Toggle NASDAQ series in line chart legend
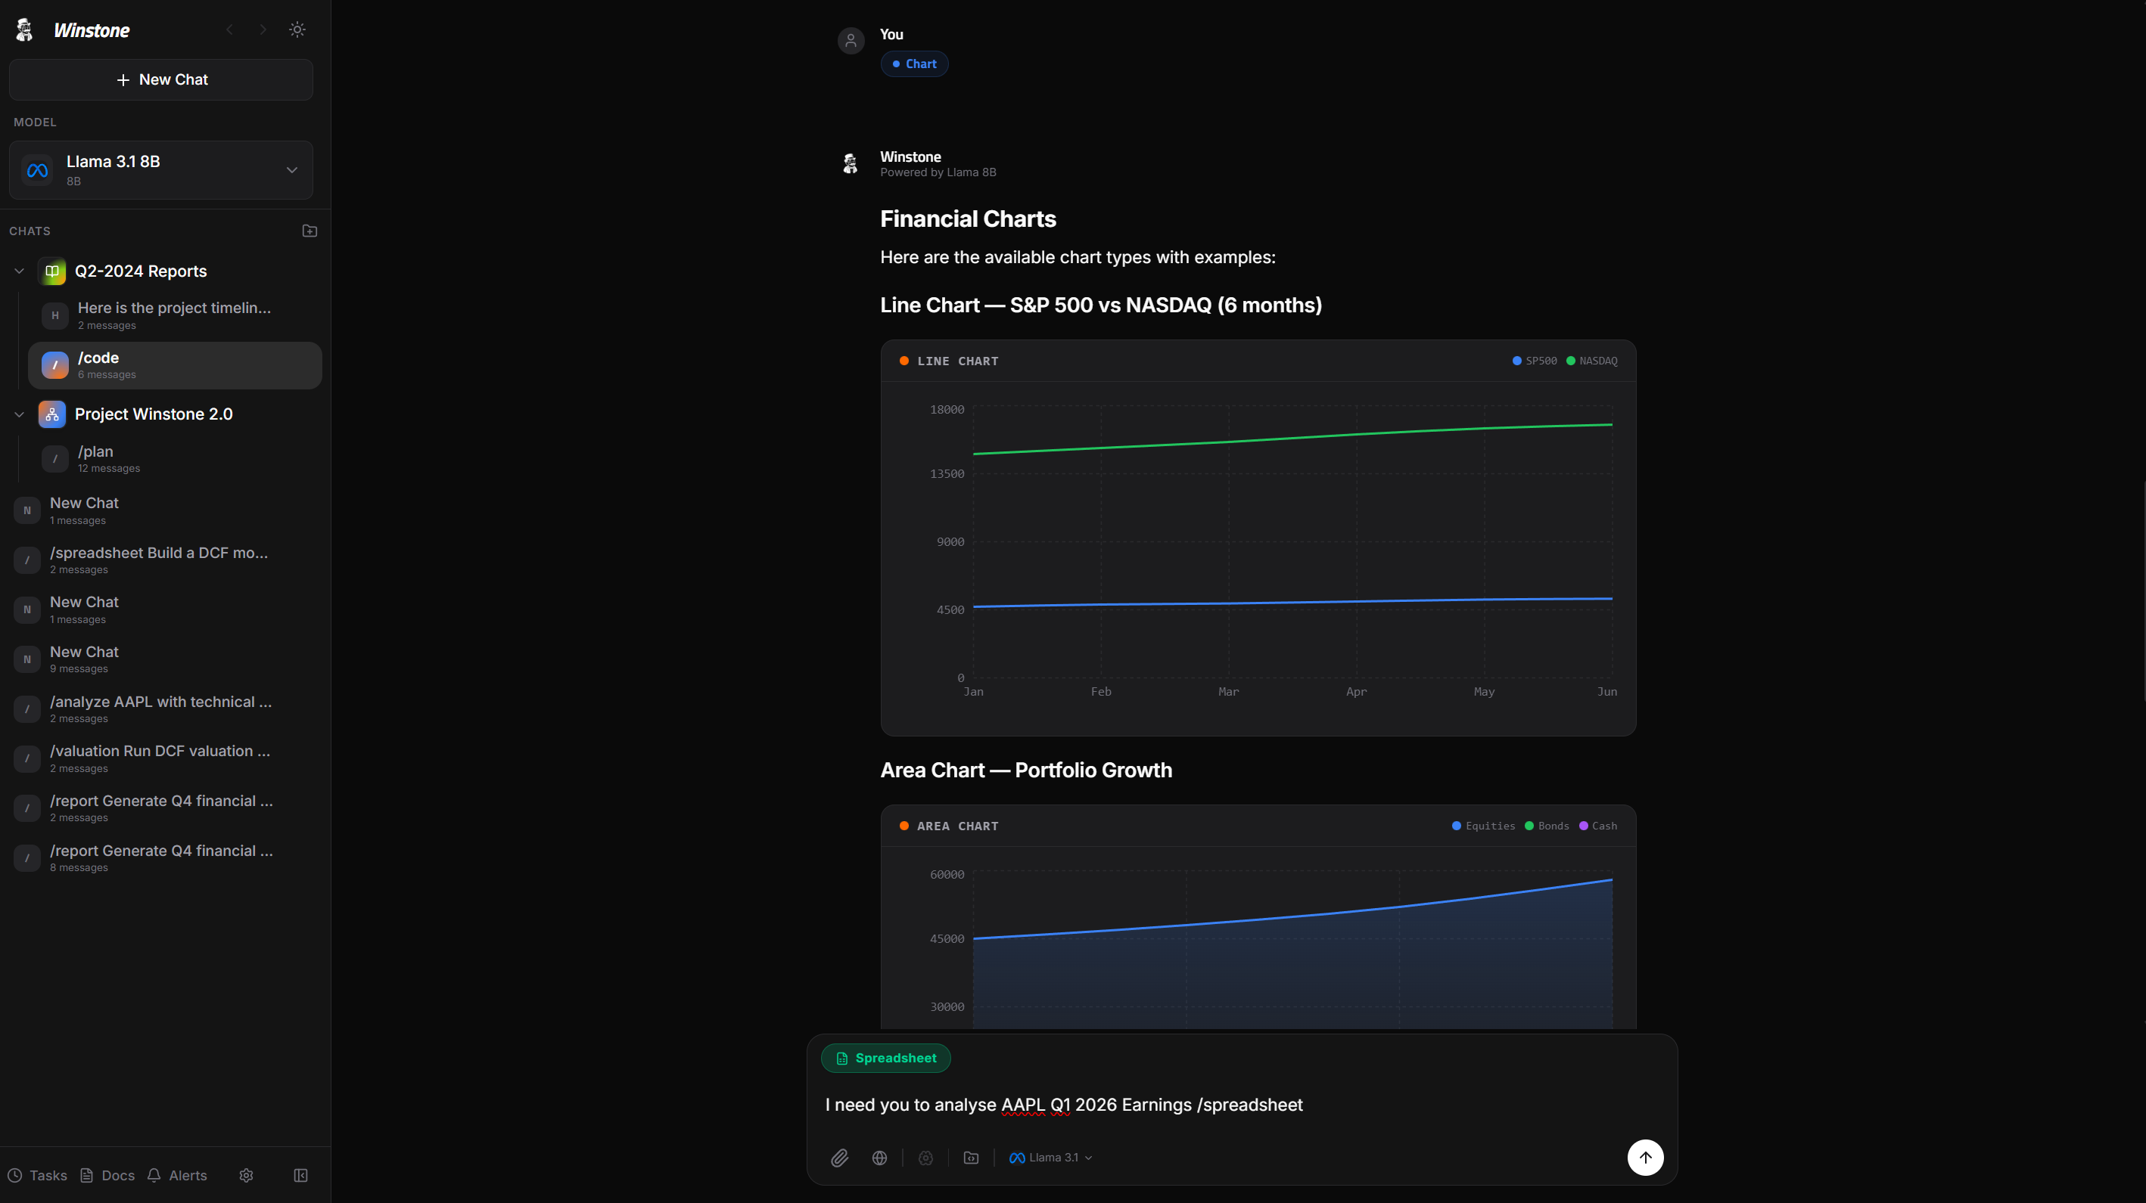 tap(1591, 361)
